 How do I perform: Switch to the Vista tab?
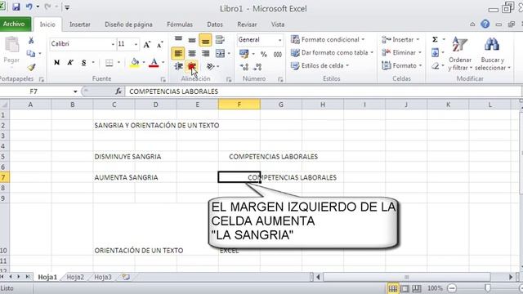pyautogui.click(x=278, y=24)
